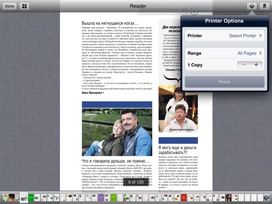This screenshot has width=272, height=204.
Task: Open the cover thumbnail with the green tree
Action: [x=5, y=198]
